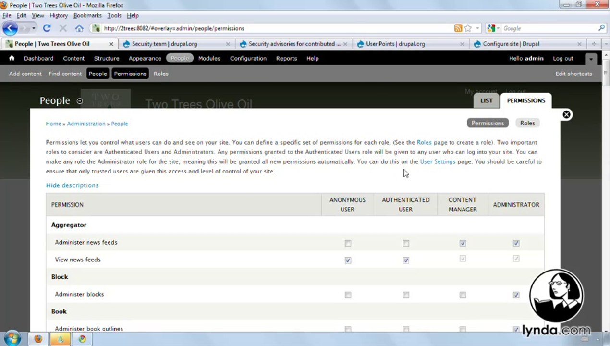
Task: Close the People | Two Trees tab
Action: 111,44
